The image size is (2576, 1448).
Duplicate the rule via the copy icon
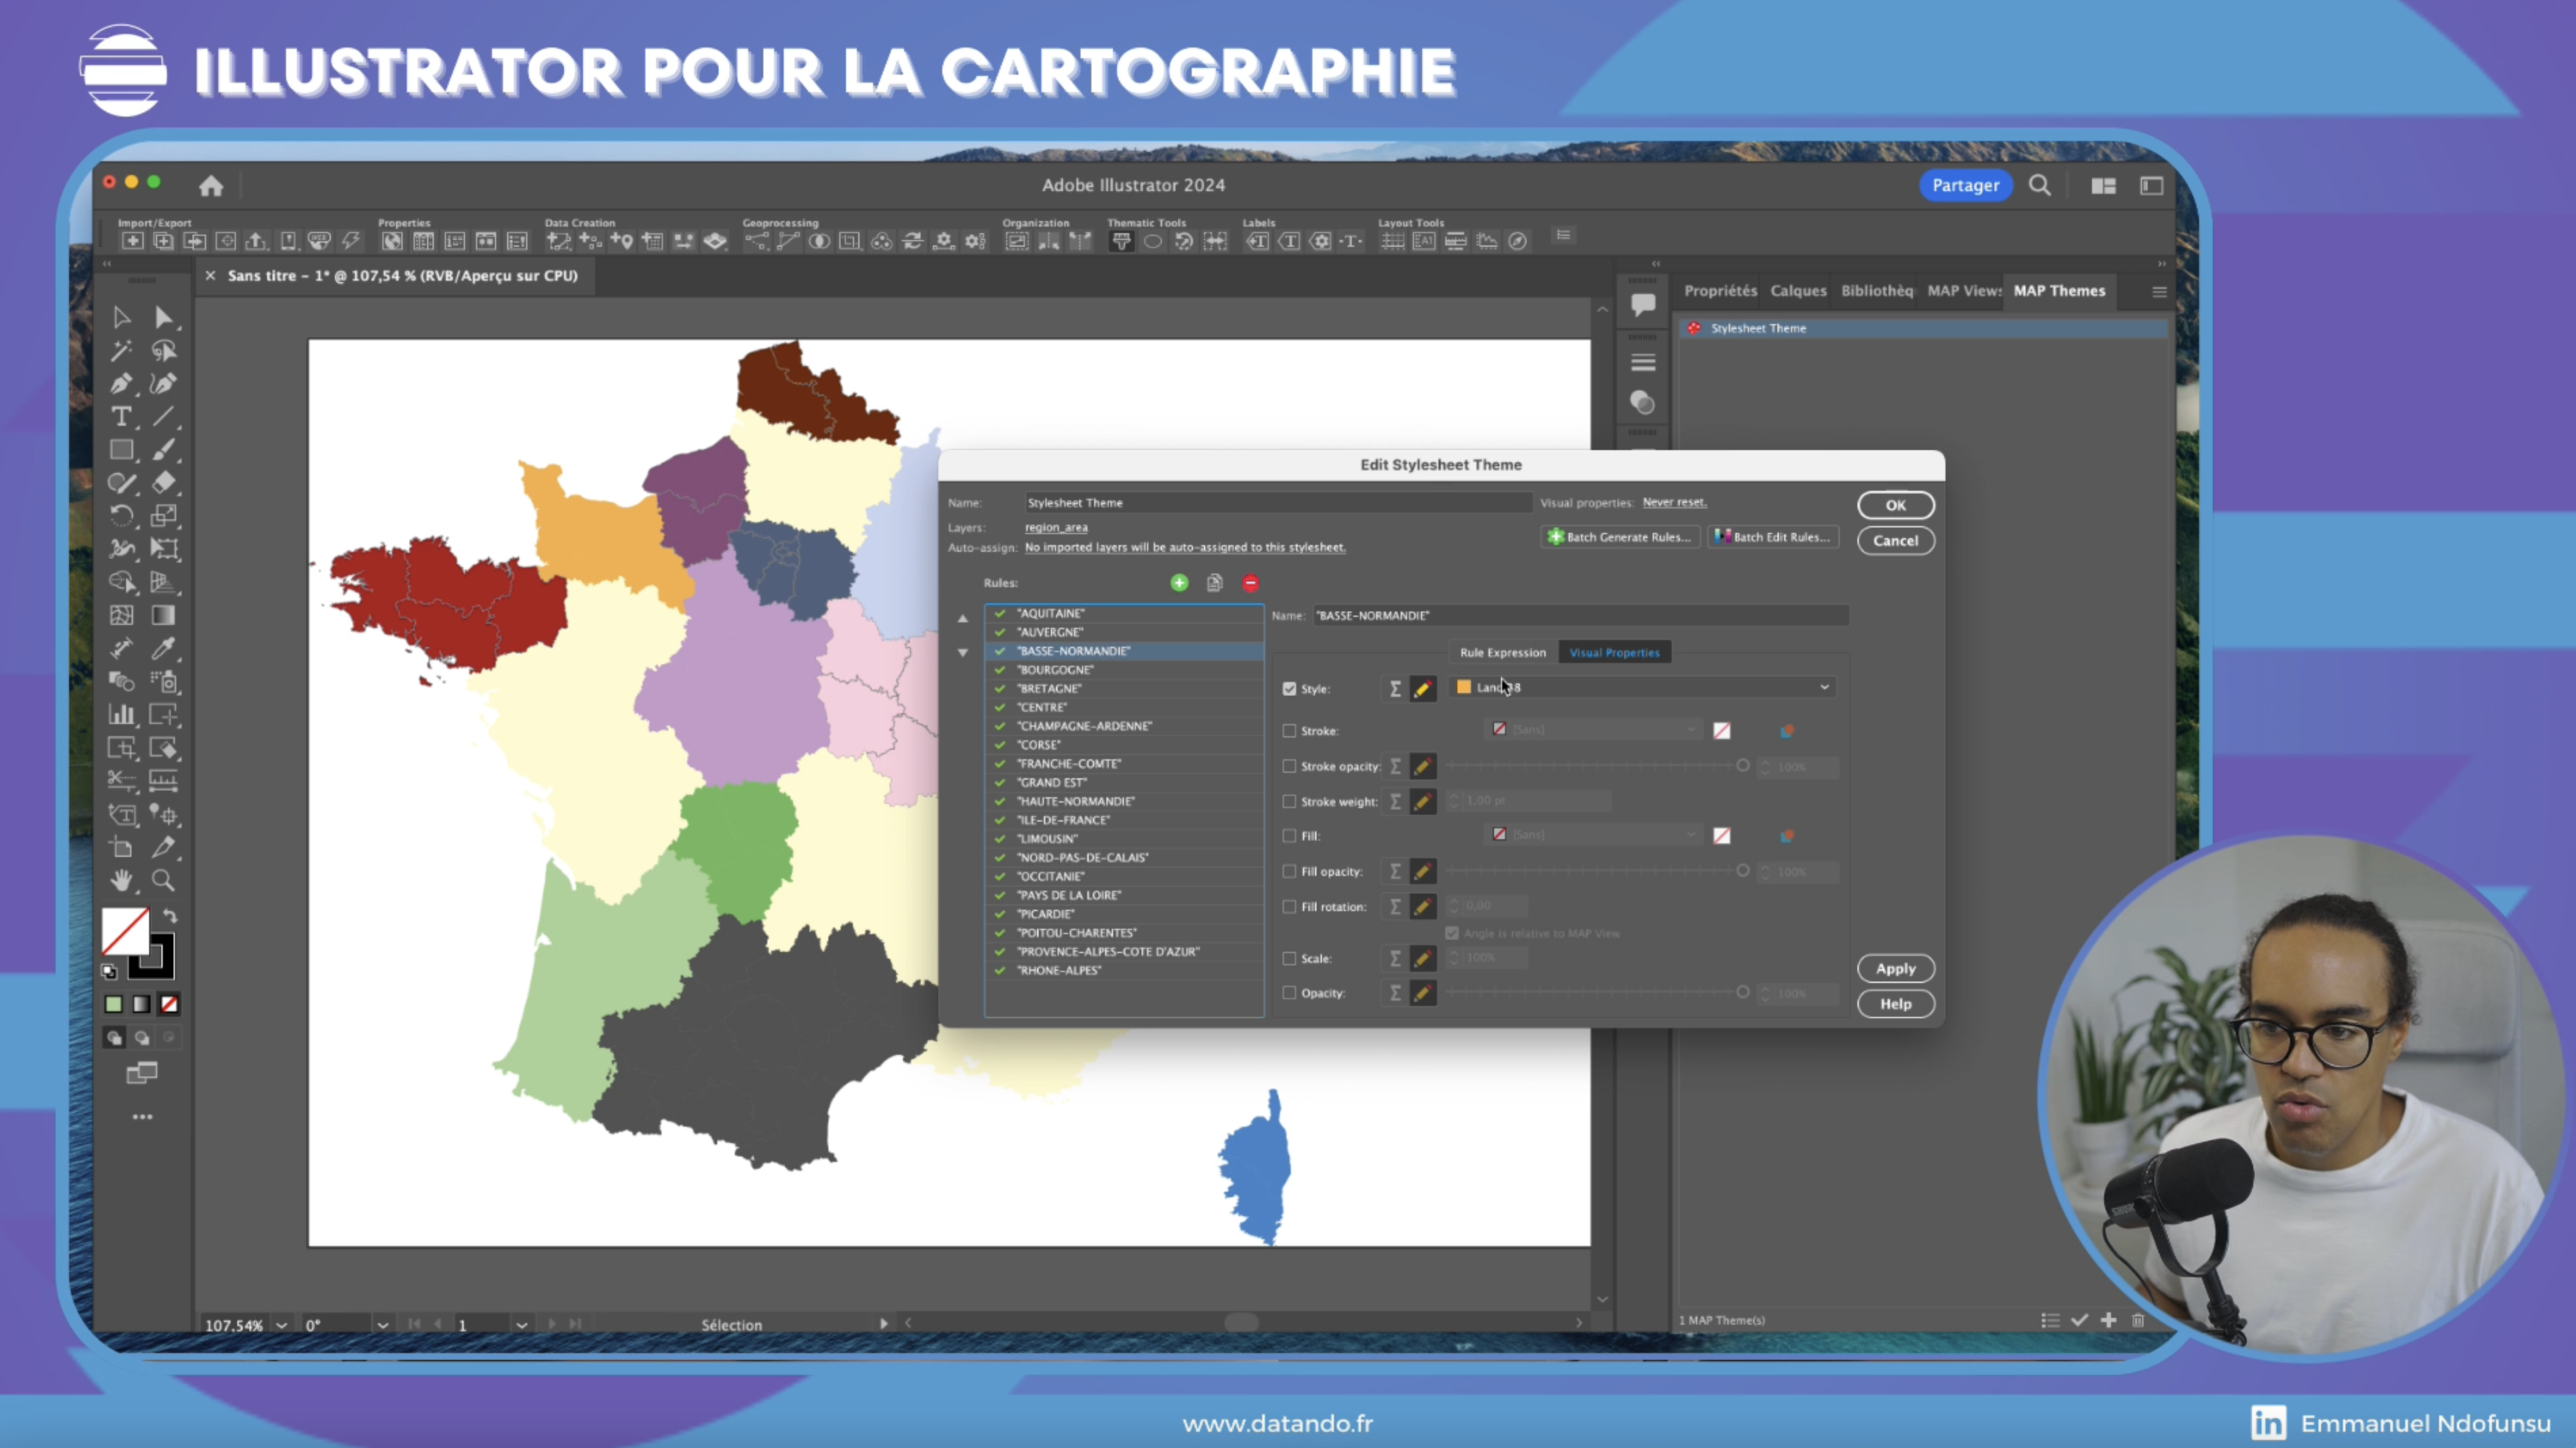coord(1214,583)
